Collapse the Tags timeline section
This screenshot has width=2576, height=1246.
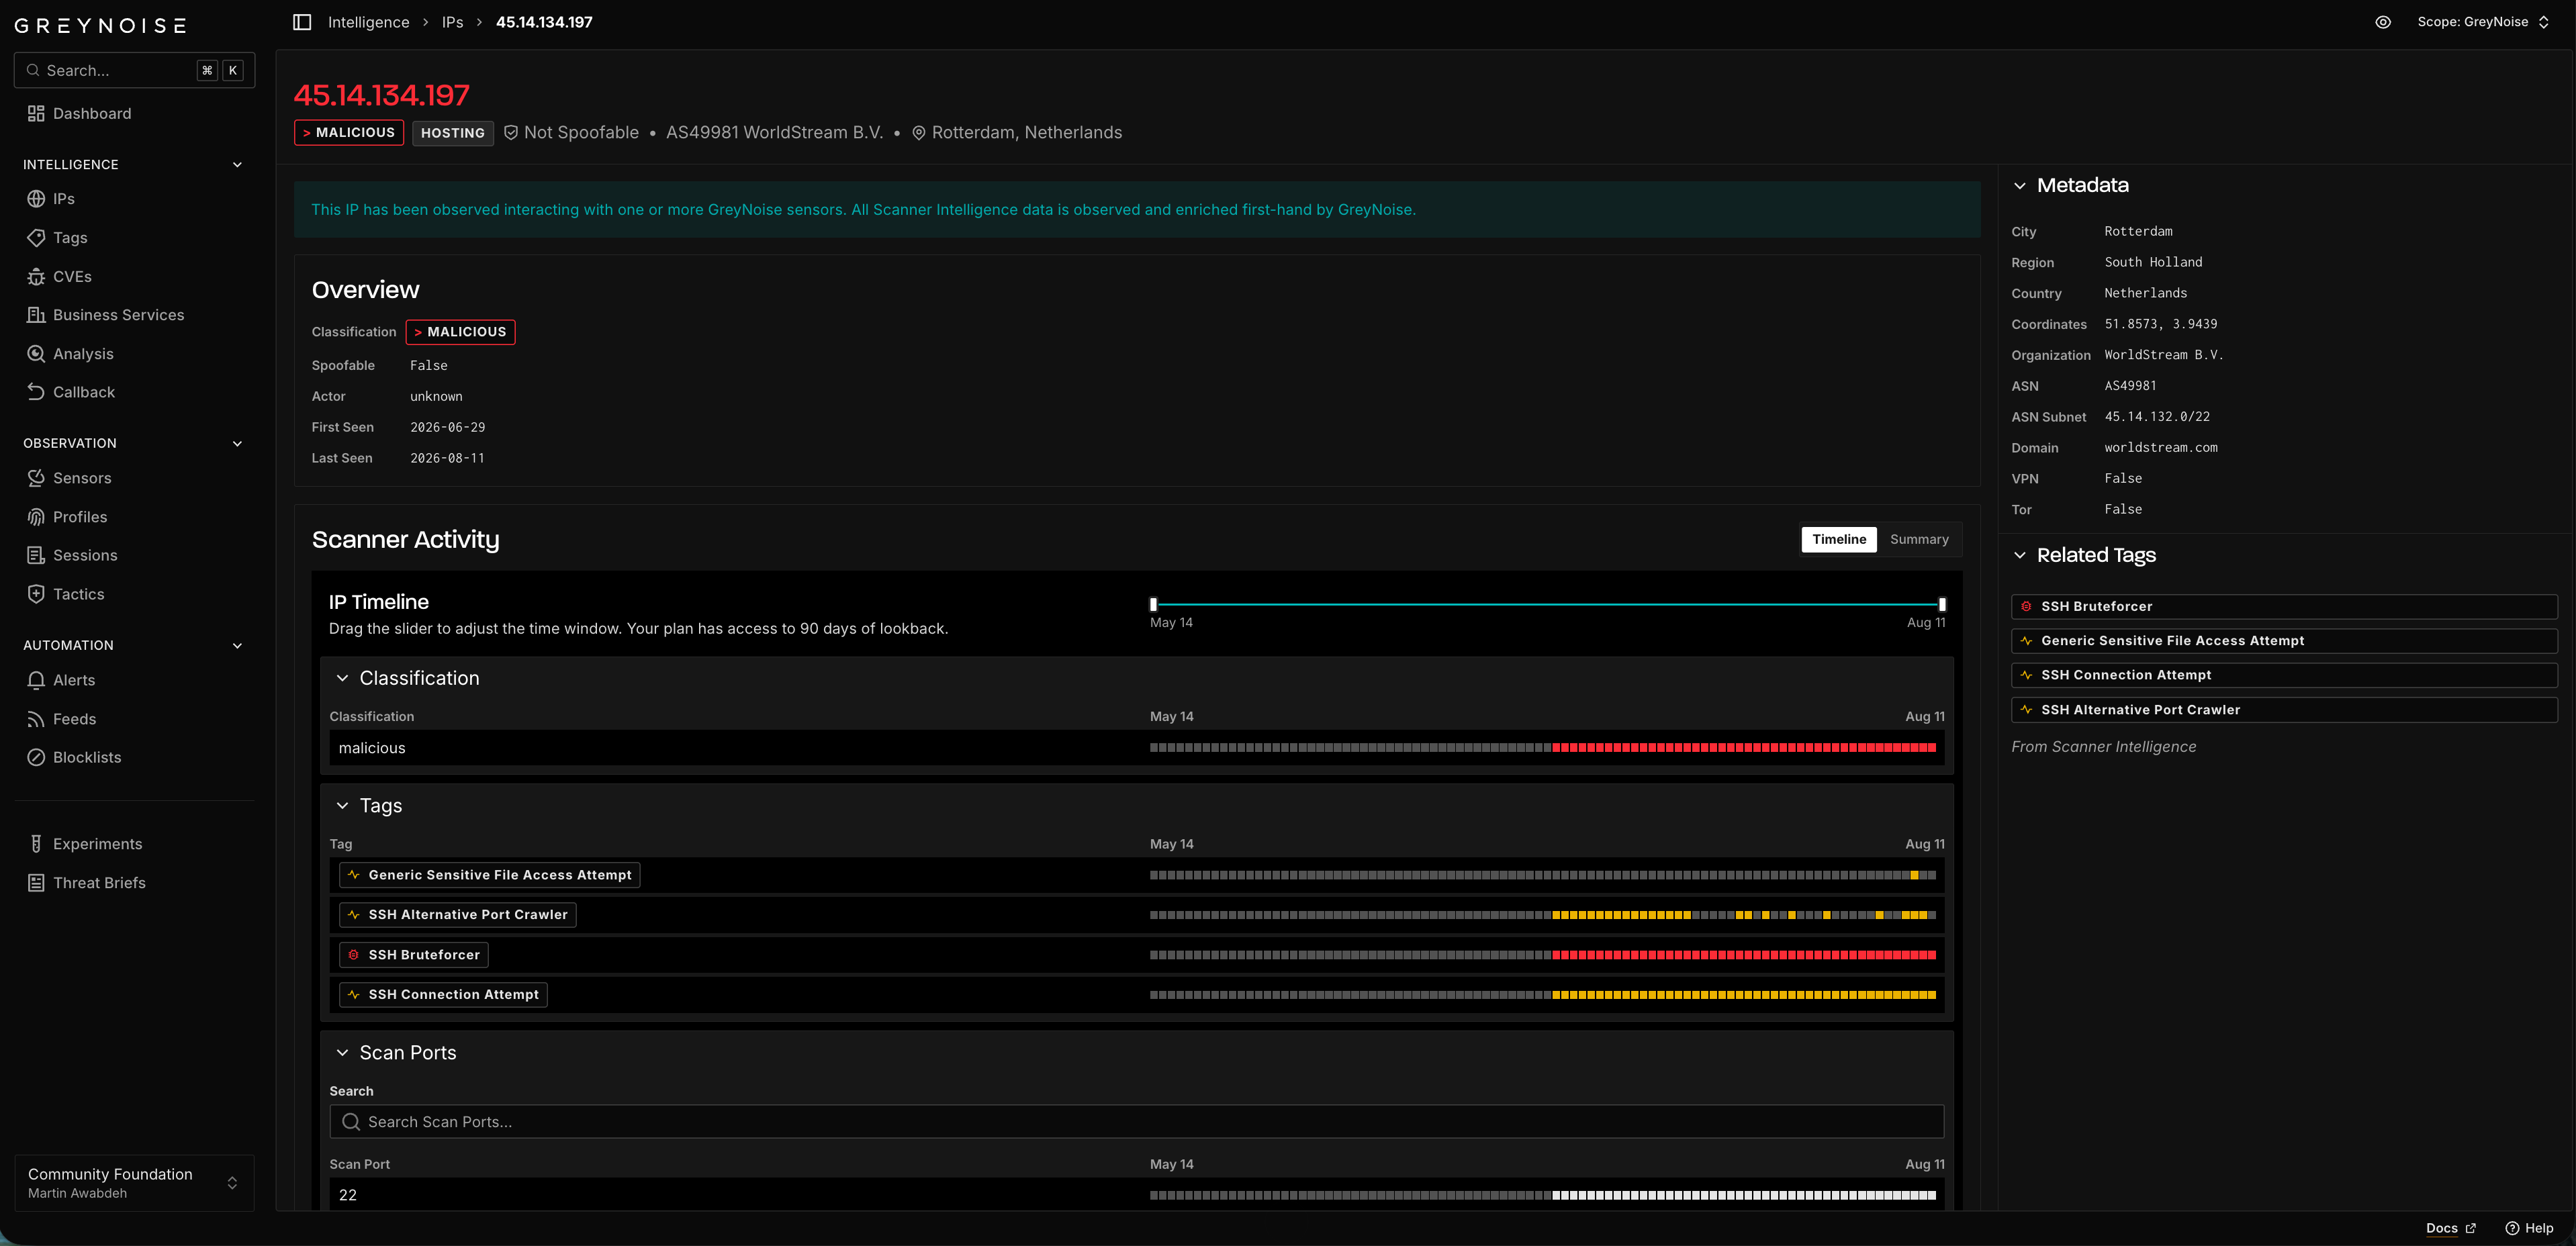(342, 806)
